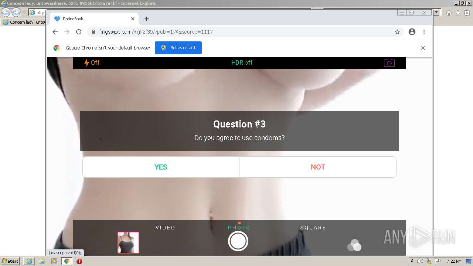This screenshot has width=473, height=266.
Task: Open the taskbar file explorer folder
Action: coord(42,261)
